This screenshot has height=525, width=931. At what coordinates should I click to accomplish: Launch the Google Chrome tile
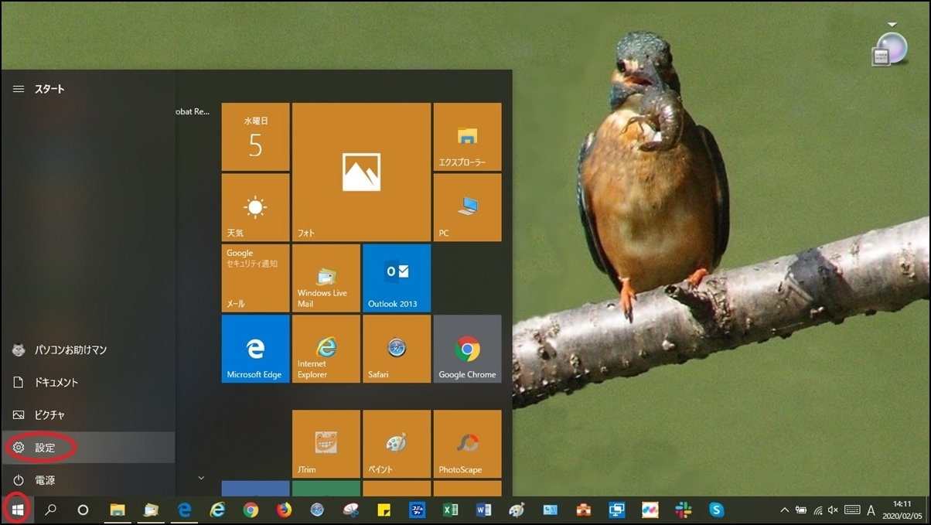tap(467, 349)
